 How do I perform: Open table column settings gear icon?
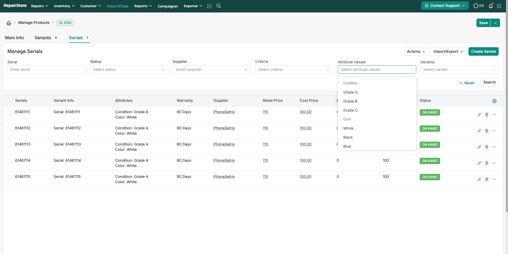click(x=494, y=101)
